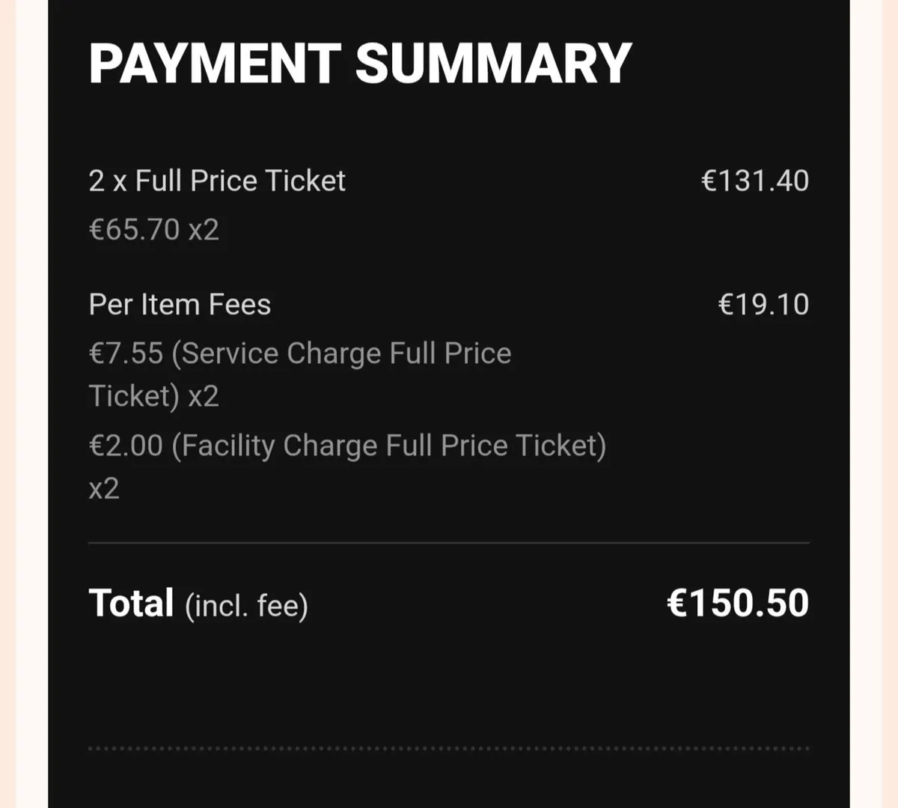
Task: Click the Ticket) x2 service charge continuation
Action: (x=154, y=396)
